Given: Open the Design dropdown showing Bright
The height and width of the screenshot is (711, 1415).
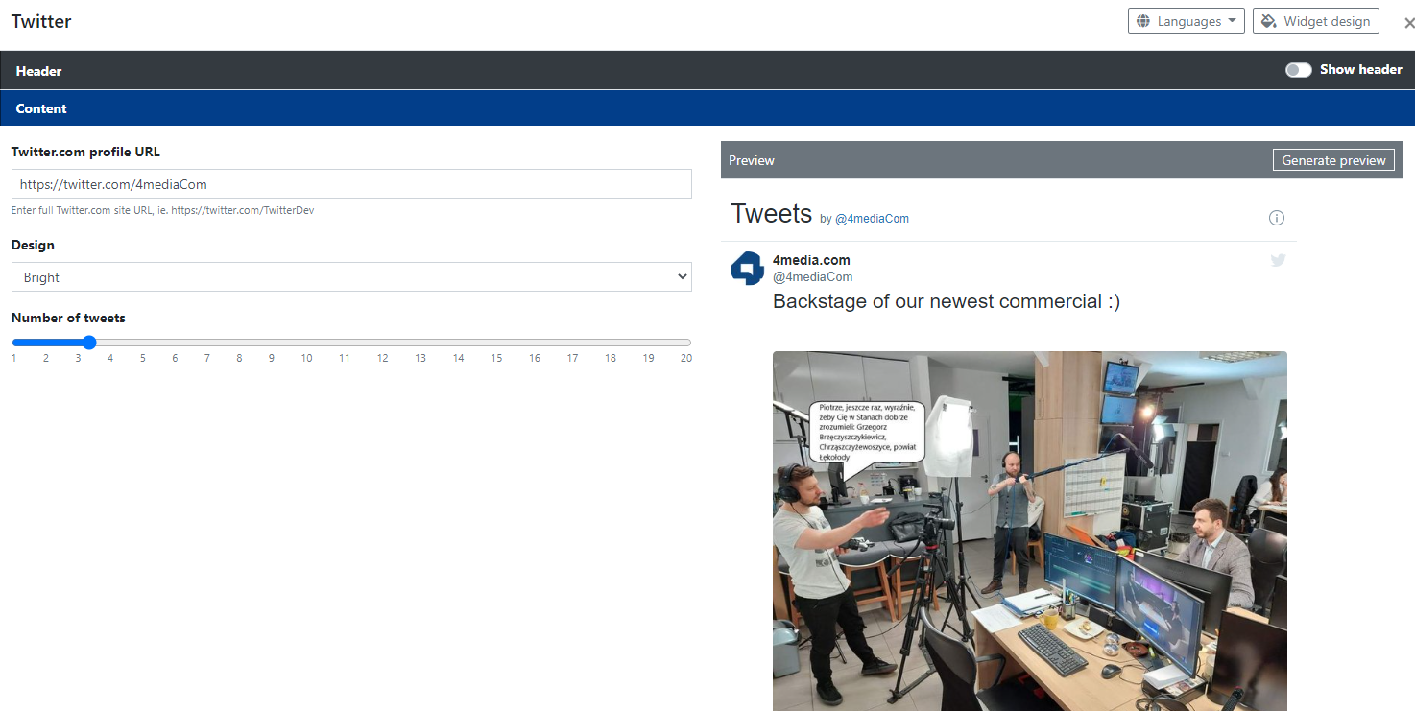Looking at the screenshot, I should pyautogui.click(x=351, y=277).
